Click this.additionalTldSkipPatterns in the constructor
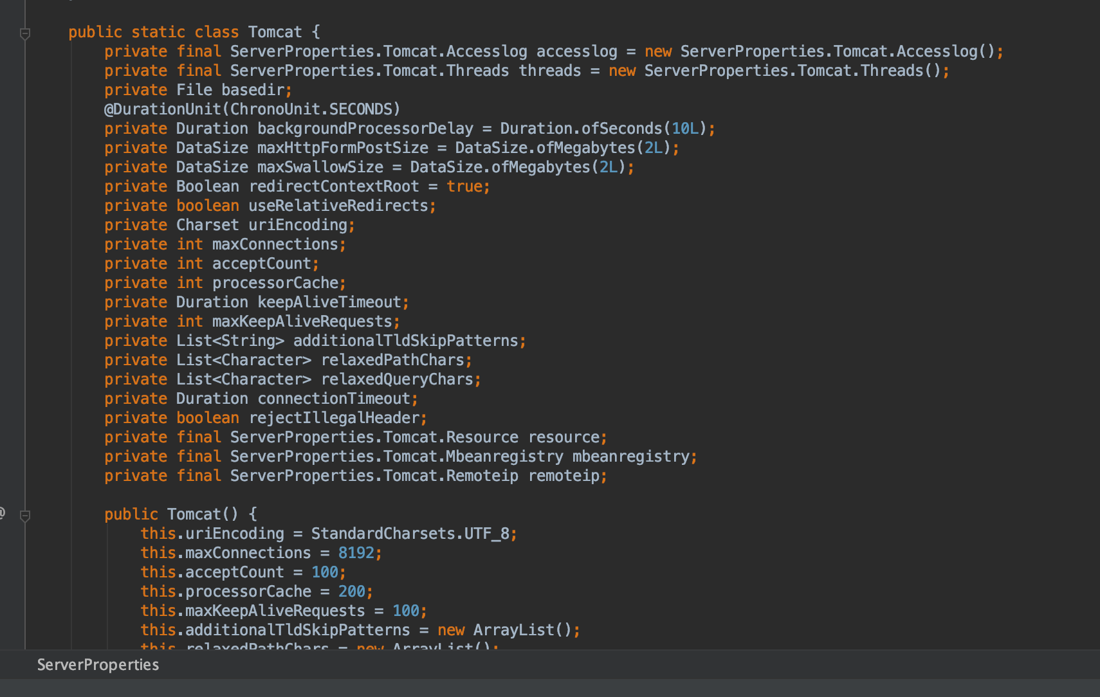The image size is (1100, 697). (x=275, y=630)
